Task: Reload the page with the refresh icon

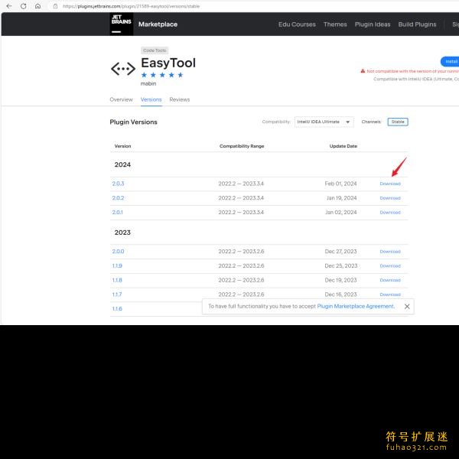Action: tap(24, 6)
